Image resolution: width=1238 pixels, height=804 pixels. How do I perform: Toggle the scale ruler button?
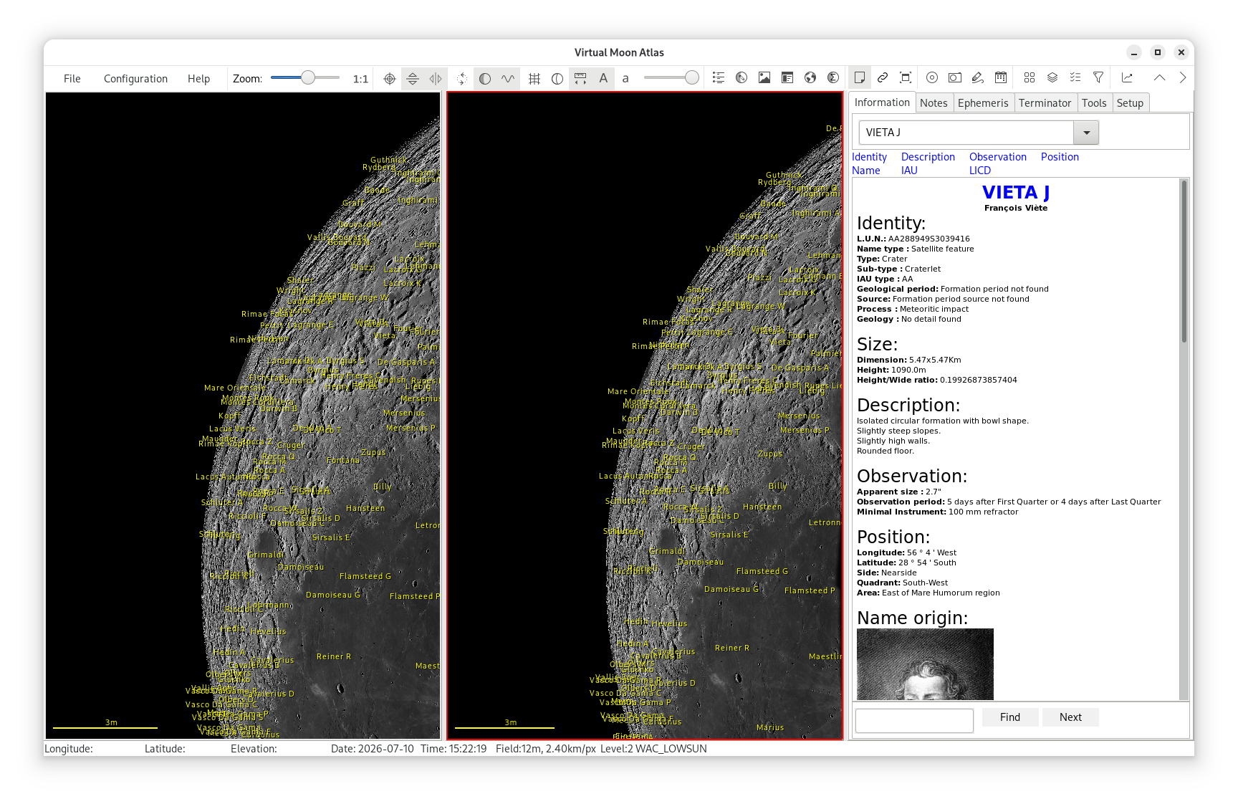(x=580, y=79)
